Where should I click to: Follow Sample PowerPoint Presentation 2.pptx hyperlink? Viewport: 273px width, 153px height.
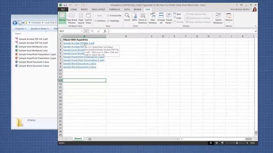coord(84,60)
